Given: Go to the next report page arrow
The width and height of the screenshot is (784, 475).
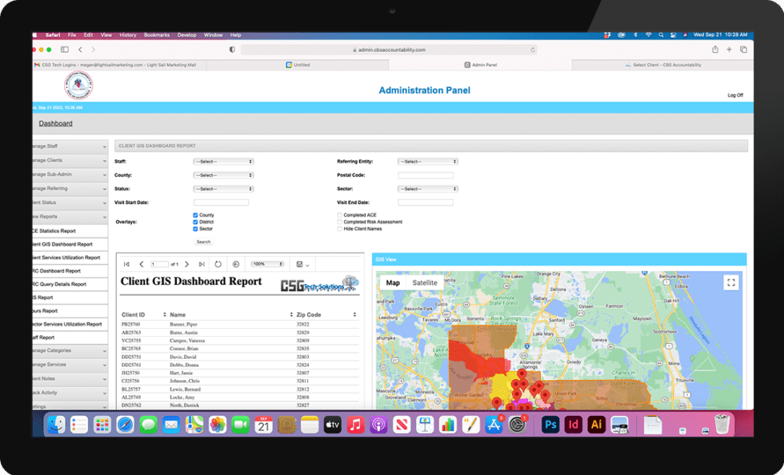Looking at the screenshot, I should [x=187, y=264].
